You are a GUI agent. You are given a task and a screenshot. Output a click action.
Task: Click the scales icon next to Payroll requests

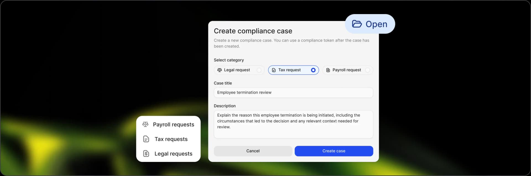coord(145,124)
